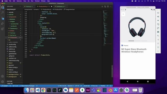Expand the android folder
Image resolution: width=167 pixels, height=94 pixels.
pos(11,15)
